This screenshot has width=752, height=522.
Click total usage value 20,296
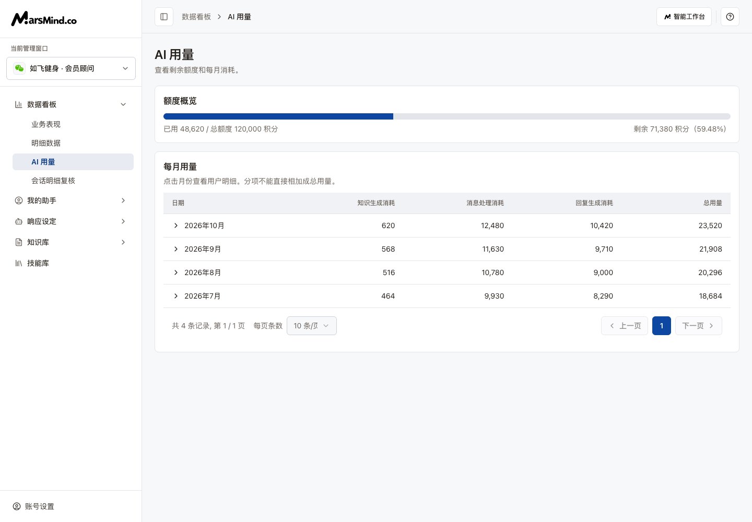coord(710,272)
